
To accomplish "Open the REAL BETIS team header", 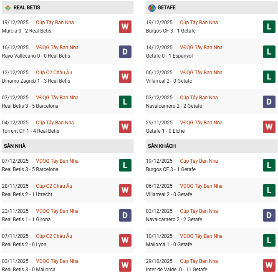I will 27,8.
